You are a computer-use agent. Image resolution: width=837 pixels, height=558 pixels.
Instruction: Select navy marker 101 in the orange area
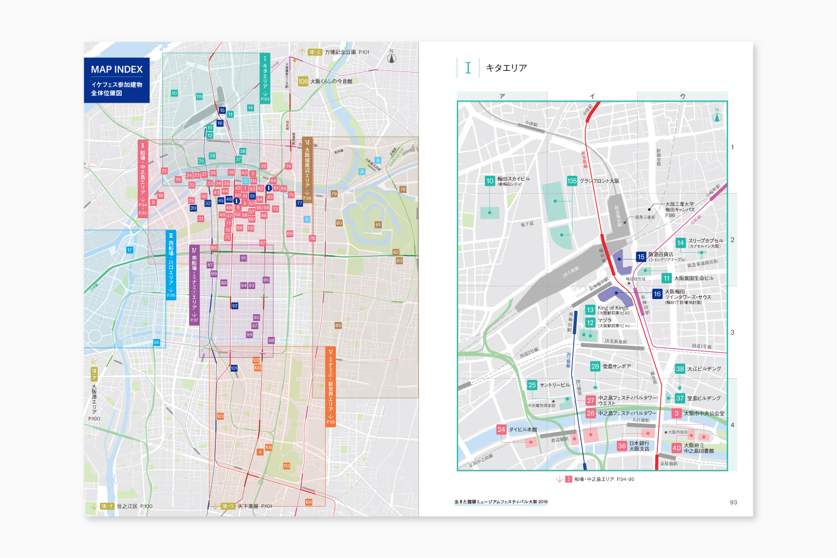234,368
